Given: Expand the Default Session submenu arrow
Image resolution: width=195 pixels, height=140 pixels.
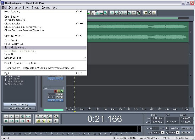Looking at the screenshot, I should pyautogui.click(x=85, y=58).
